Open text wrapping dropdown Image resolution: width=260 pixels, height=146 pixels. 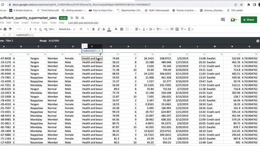point(152,29)
